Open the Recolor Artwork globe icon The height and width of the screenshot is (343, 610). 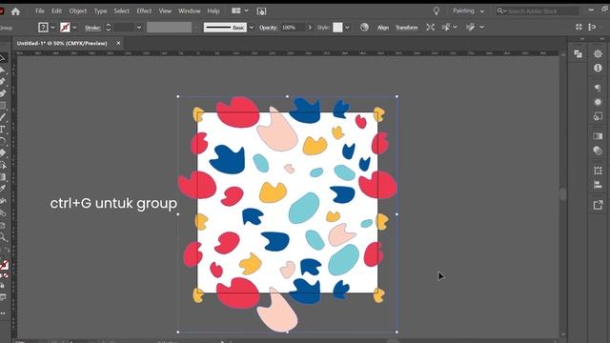pos(364,28)
